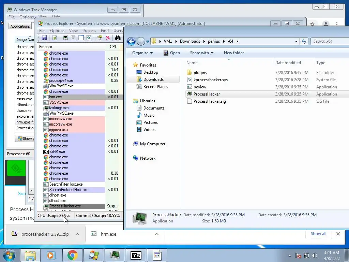Click the red X Kill Process icon
349x262 pixels.
tap(108, 38)
